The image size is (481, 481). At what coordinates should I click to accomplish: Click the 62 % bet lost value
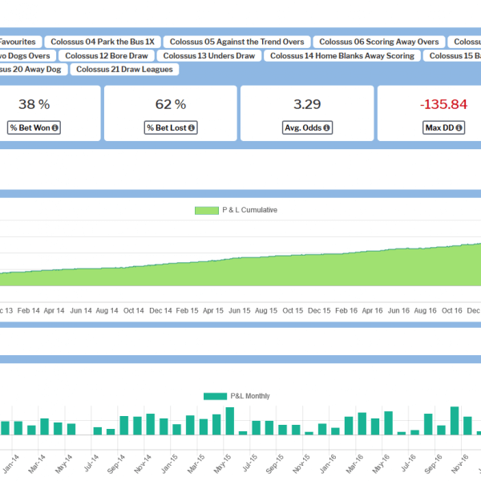click(x=171, y=104)
